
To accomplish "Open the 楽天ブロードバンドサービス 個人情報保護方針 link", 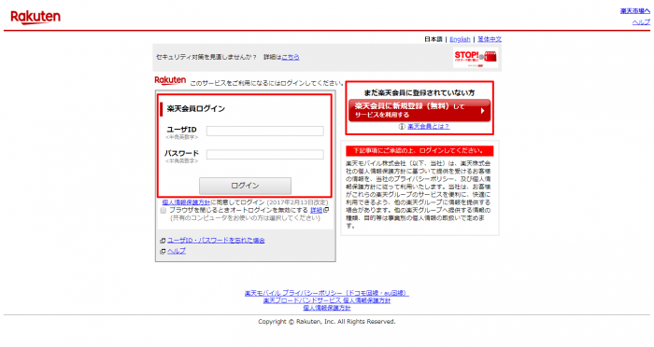I will click(327, 300).
